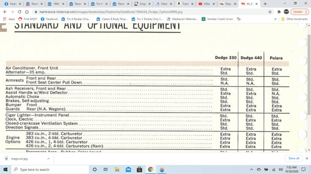Switch to the Track Amazon tab
The width and height of the screenshot is (311, 174).
[185, 4]
